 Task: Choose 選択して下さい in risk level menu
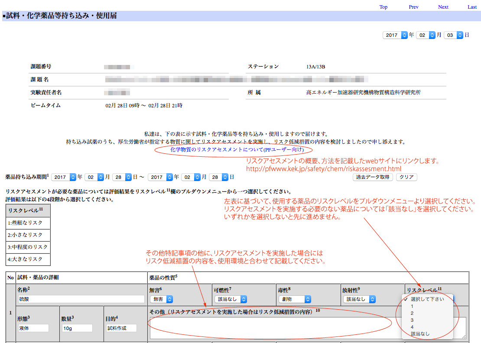pyautogui.click(x=427, y=299)
